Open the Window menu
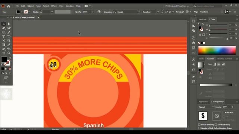 click(x=70, y=6)
